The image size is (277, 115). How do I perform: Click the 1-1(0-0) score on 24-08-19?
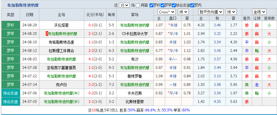(x=95, y=42)
